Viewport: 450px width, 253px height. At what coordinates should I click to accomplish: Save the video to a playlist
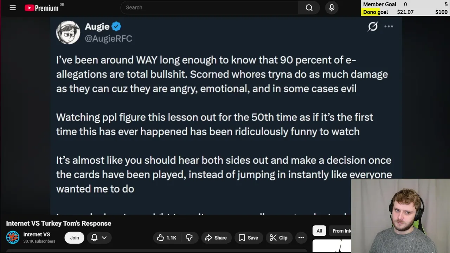[248, 238]
